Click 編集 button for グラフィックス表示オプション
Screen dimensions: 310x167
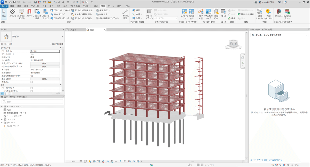point(45,67)
